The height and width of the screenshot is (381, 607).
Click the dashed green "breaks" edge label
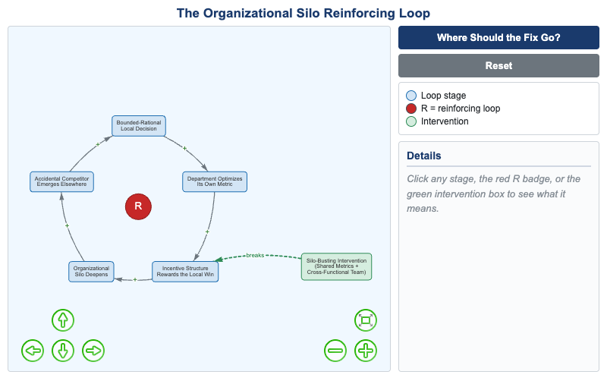click(x=255, y=255)
